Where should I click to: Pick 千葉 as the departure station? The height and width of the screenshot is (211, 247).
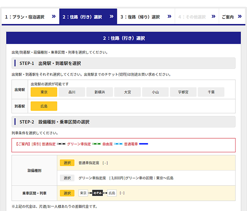coord(211,92)
